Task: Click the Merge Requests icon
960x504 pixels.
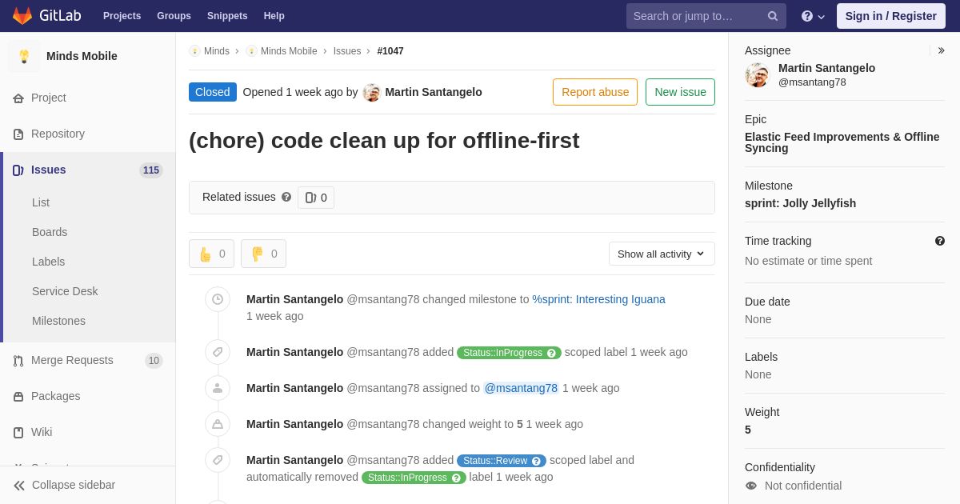Action: (x=18, y=361)
